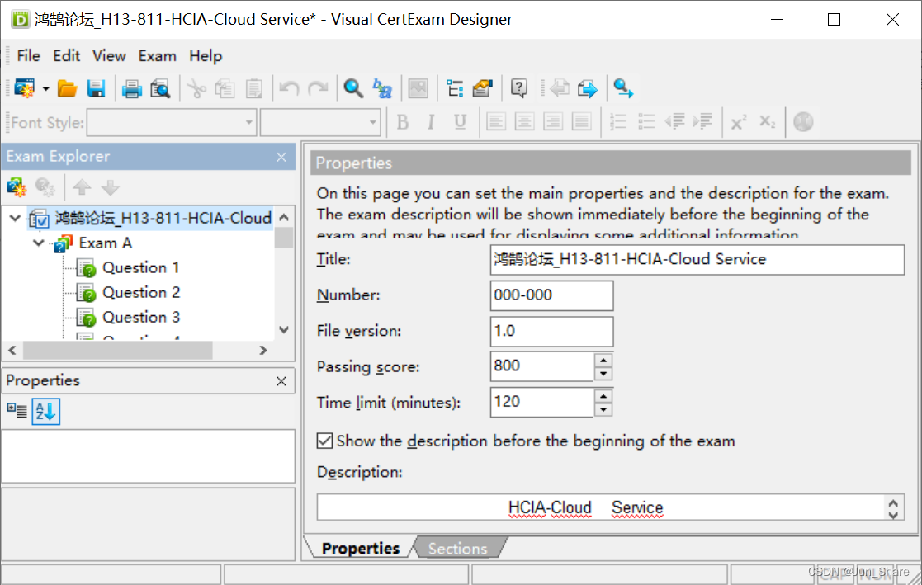This screenshot has width=922, height=585.
Task: Click the Undo arrow icon
Action: 289,89
